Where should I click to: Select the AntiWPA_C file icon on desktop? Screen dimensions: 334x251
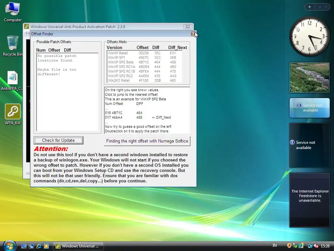[13, 81]
